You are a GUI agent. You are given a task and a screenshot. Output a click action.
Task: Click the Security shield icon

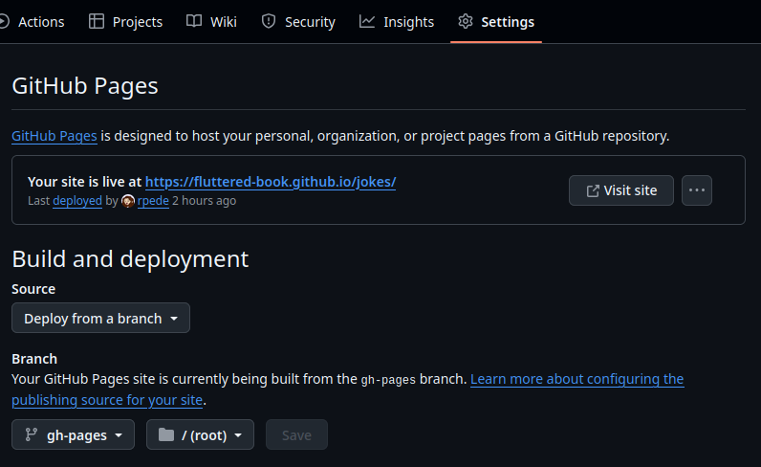pos(269,21)
